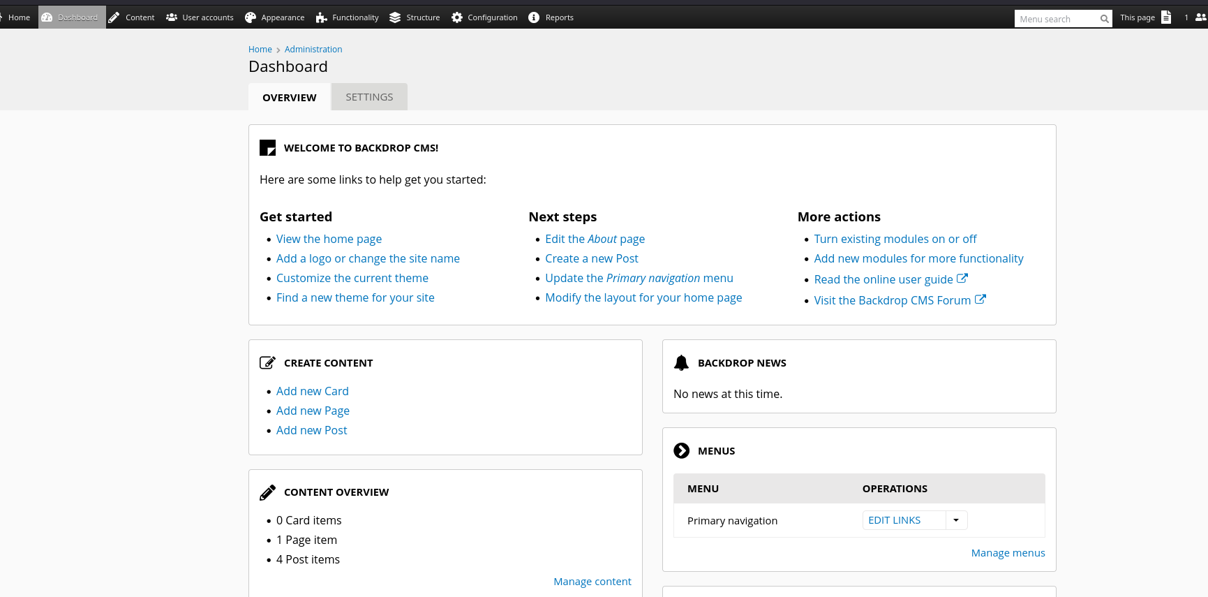The image size is (1208, 597).
Task: Click the Appearance palette icon
Action: pyautogui.click(x=251, y=17)
